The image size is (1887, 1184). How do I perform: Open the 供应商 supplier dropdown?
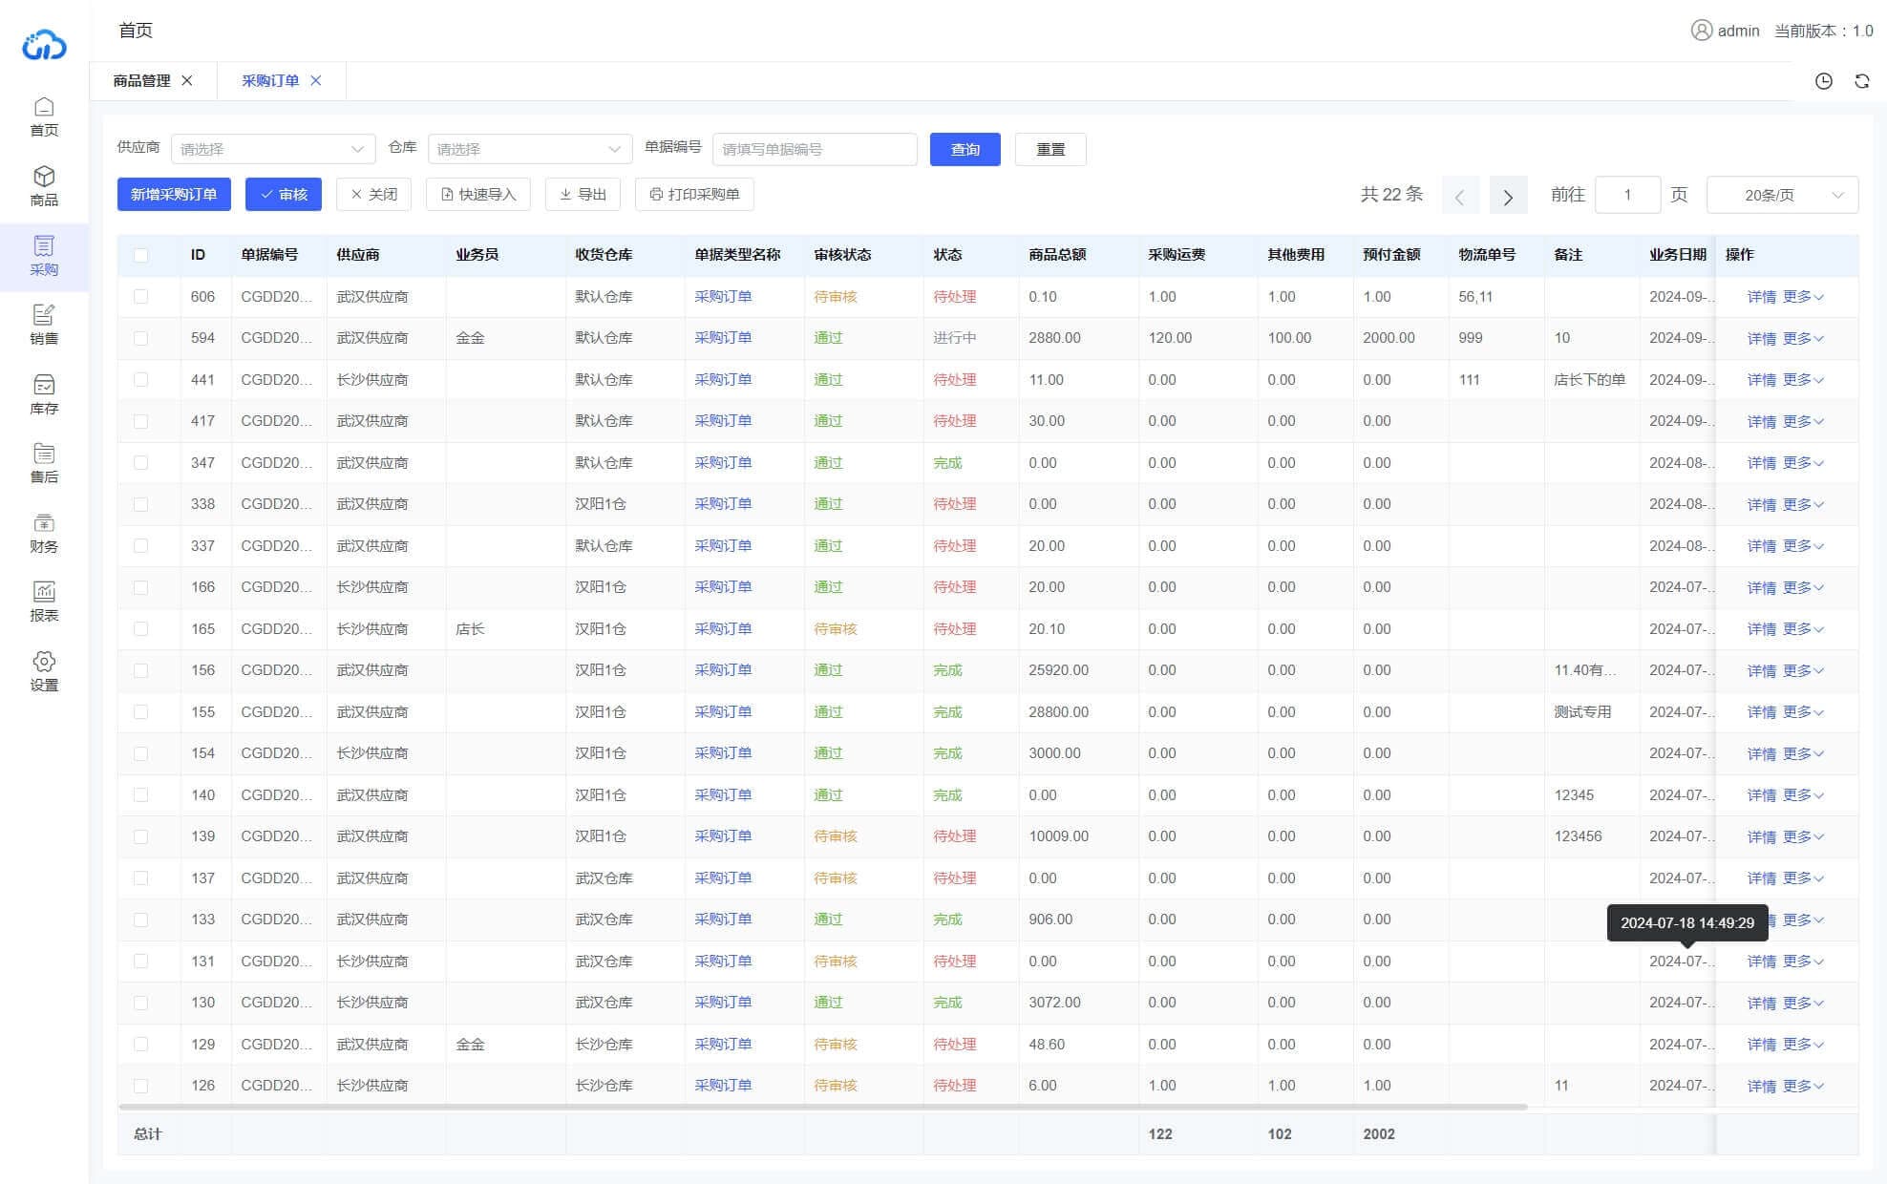[x=272, y=149]
